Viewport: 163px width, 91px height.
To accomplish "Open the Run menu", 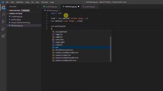I will coord(37,2).
